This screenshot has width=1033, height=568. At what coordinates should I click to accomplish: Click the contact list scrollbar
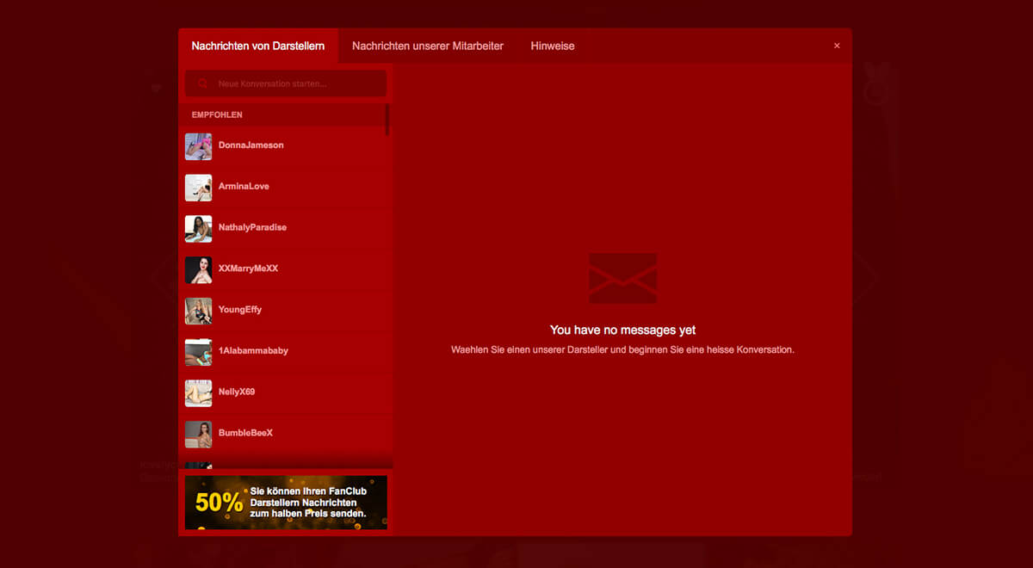(x=387, y=120)
